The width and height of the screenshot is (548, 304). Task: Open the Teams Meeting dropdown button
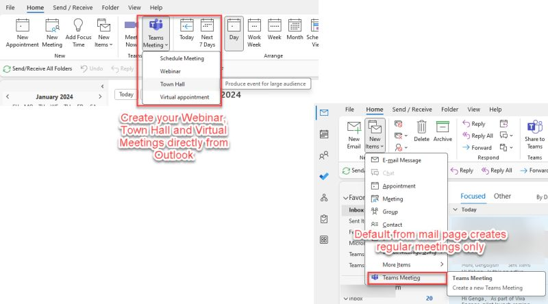[155, 33]
